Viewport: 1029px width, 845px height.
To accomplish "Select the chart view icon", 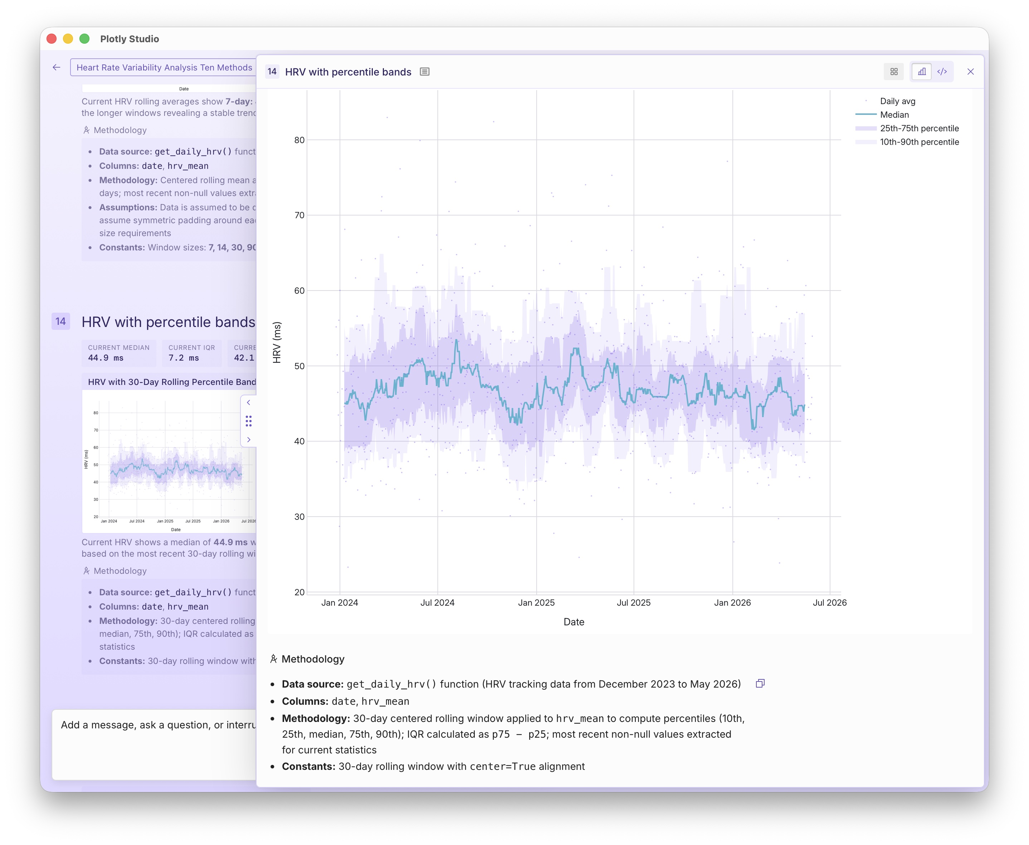I will point(921,72).
